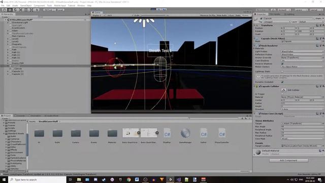Open the Motion Vectors dropdown
This screenshot has width=325, height=183.
click(x=303, y=67)
